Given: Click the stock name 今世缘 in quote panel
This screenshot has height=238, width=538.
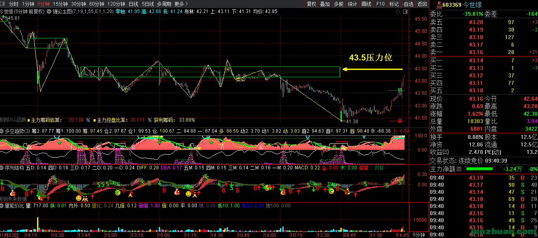Looking at the screenshot, I should [473, 5].
